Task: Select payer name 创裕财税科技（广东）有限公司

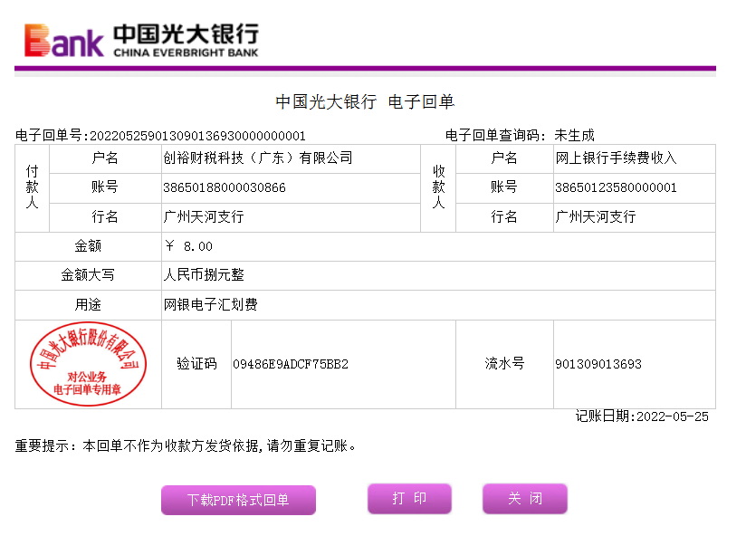Action: tap(257, 158)
